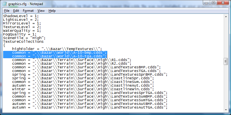Open the Edit menu
The image size is (231, 115).
tap(16, 10)
